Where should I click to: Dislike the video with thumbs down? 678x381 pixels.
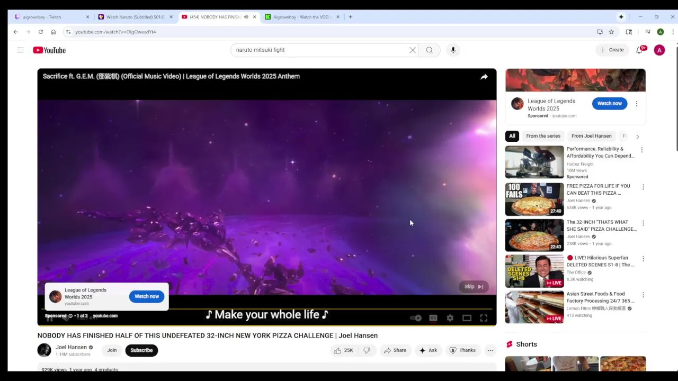pyautogui.click(x=367, y=350)
